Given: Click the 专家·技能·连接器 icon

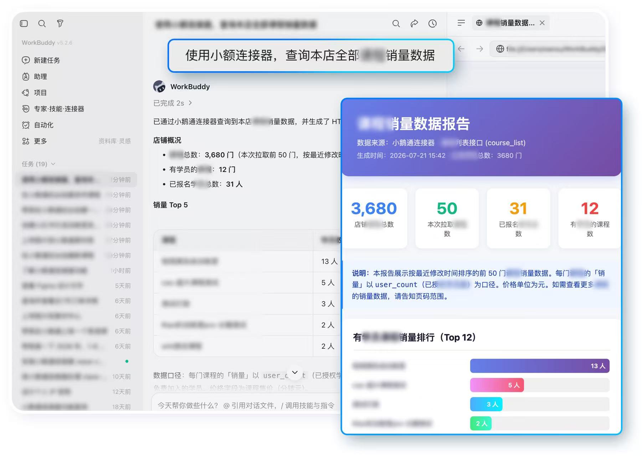Looking at the screenshot, I should [x=26, y=109].
